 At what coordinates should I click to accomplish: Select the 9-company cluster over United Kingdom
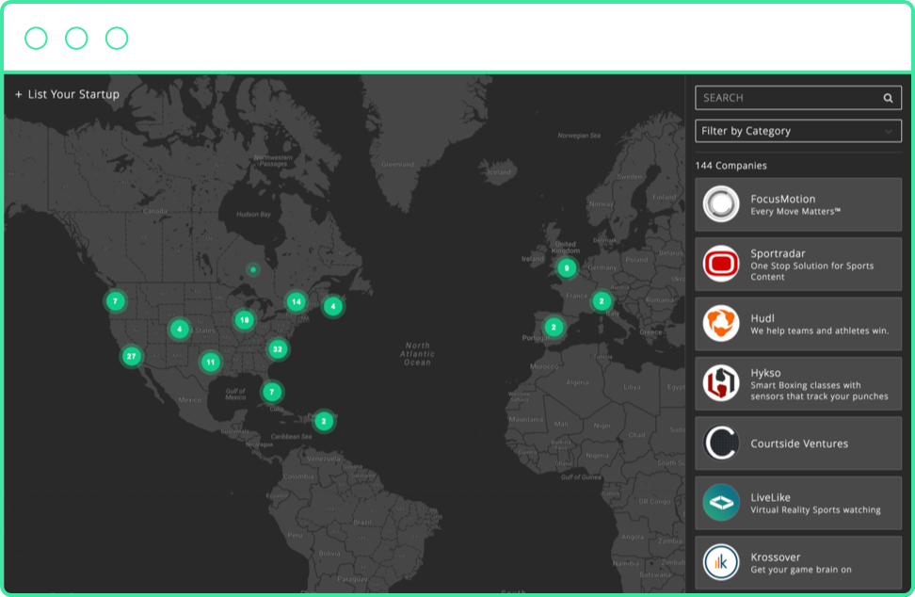pyautogui.click(x=567, y=267)
